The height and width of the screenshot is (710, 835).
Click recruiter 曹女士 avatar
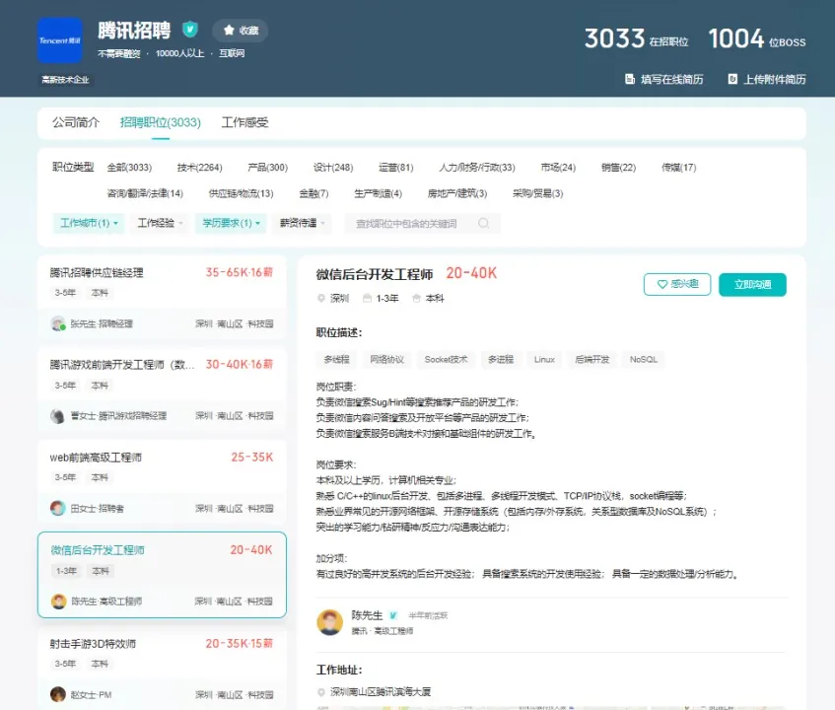(x=57, y=416)
